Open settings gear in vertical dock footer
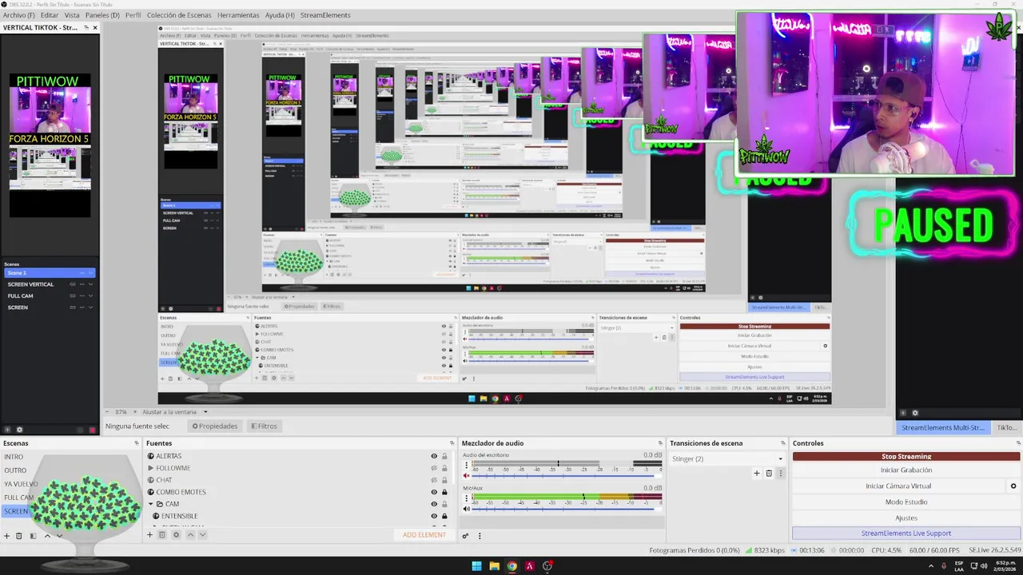The height and width of the screenshot is (575, 1023). point(20,430)
